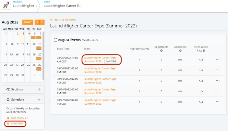The image size is (228, 131).
Task: Return to all series
Action: (x=63, y=20)
